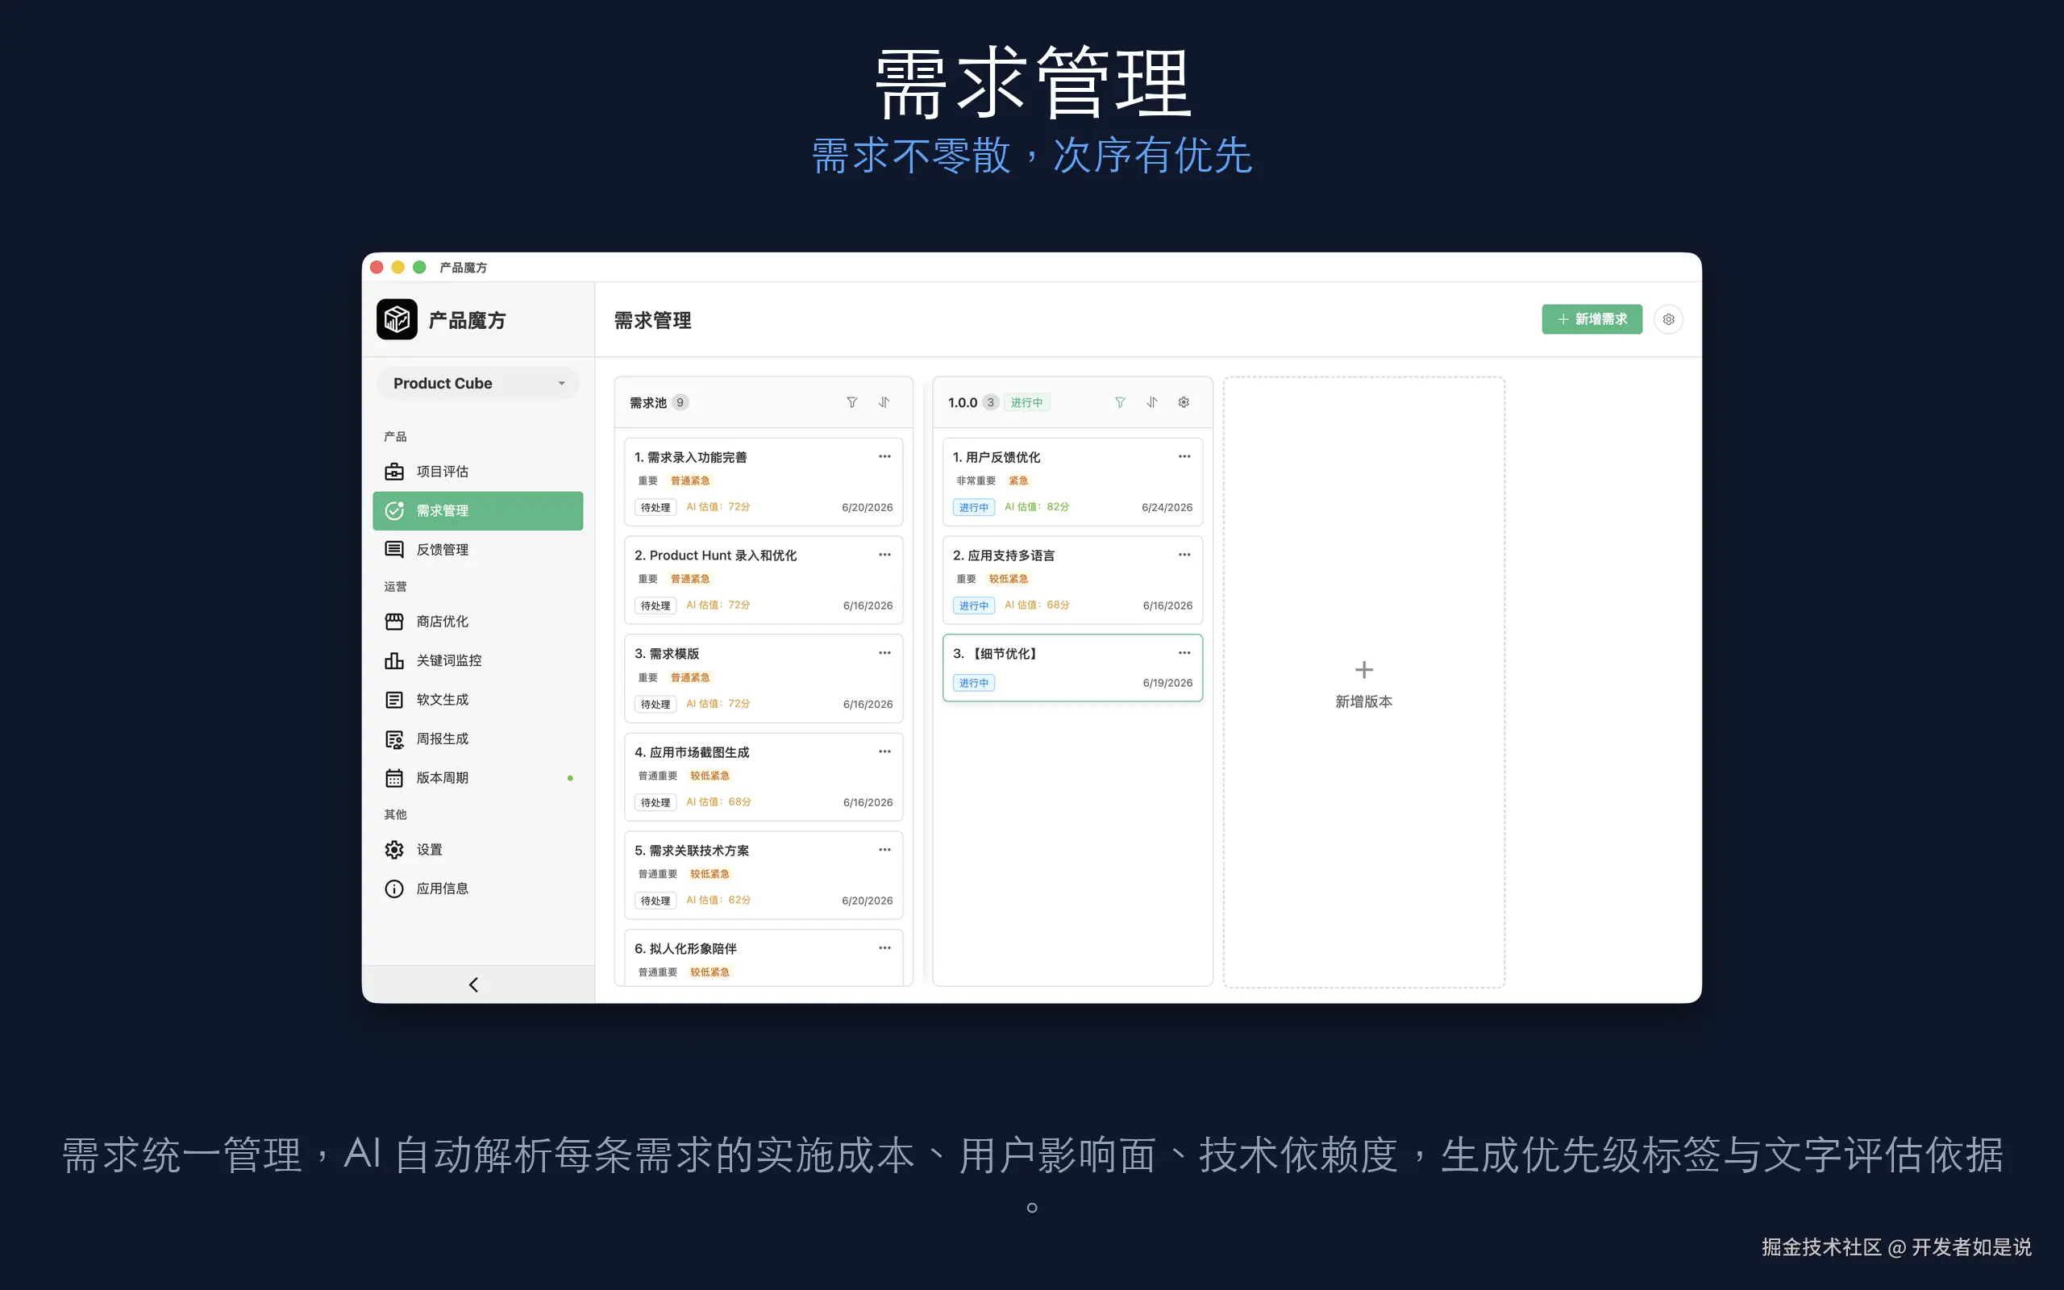Open 项目评估 in the sidebar
This screenshot has height=1290, width=2064.
click(477, 471)
